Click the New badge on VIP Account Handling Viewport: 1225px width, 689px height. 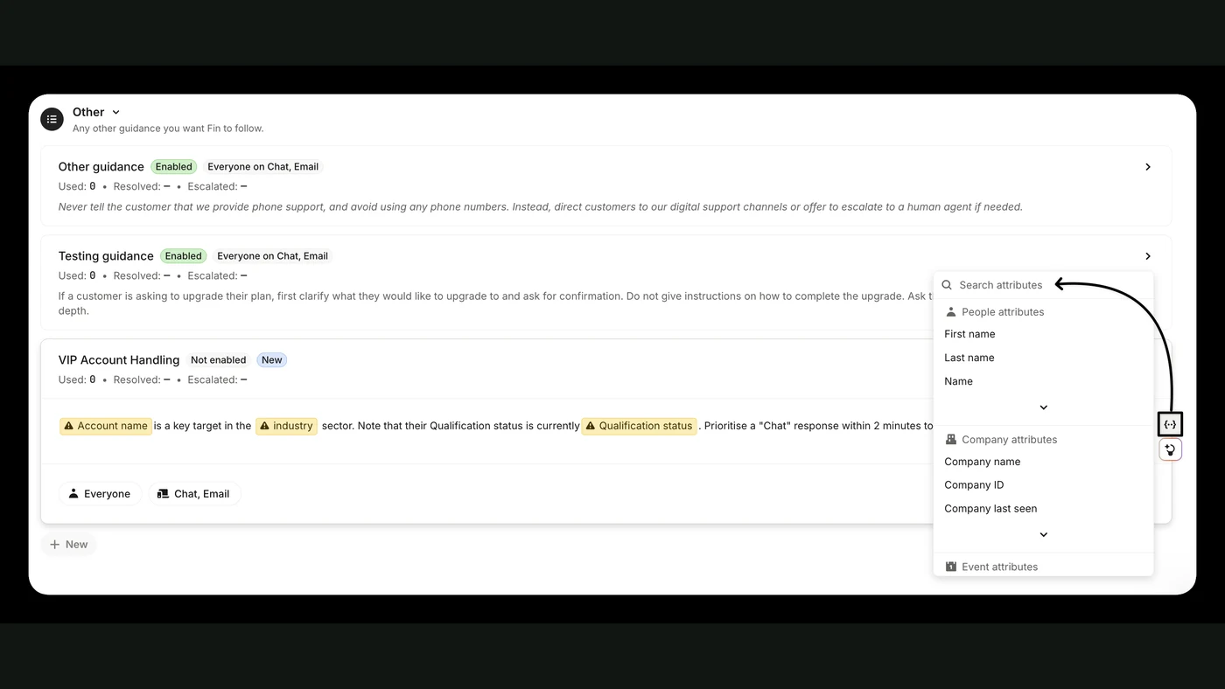tap(272, 360)
